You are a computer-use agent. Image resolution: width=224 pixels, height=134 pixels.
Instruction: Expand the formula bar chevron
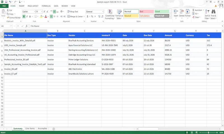(x=222, y=26)
